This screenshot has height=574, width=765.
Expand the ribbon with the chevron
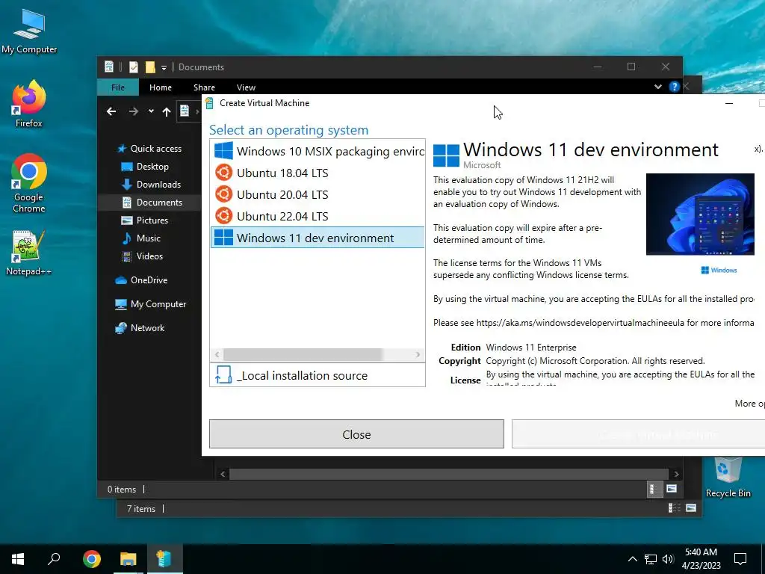tap(658, 87)
